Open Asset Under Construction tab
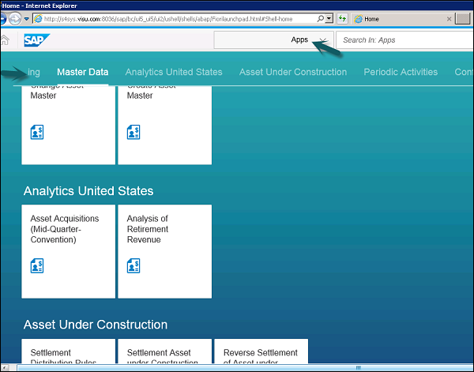474x372 pixels. pyautogui.click(x=292, y=72)
